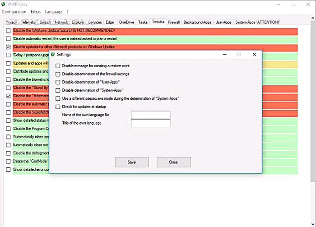
Task: Switch to the Edge tab
Action: [110, 23]
